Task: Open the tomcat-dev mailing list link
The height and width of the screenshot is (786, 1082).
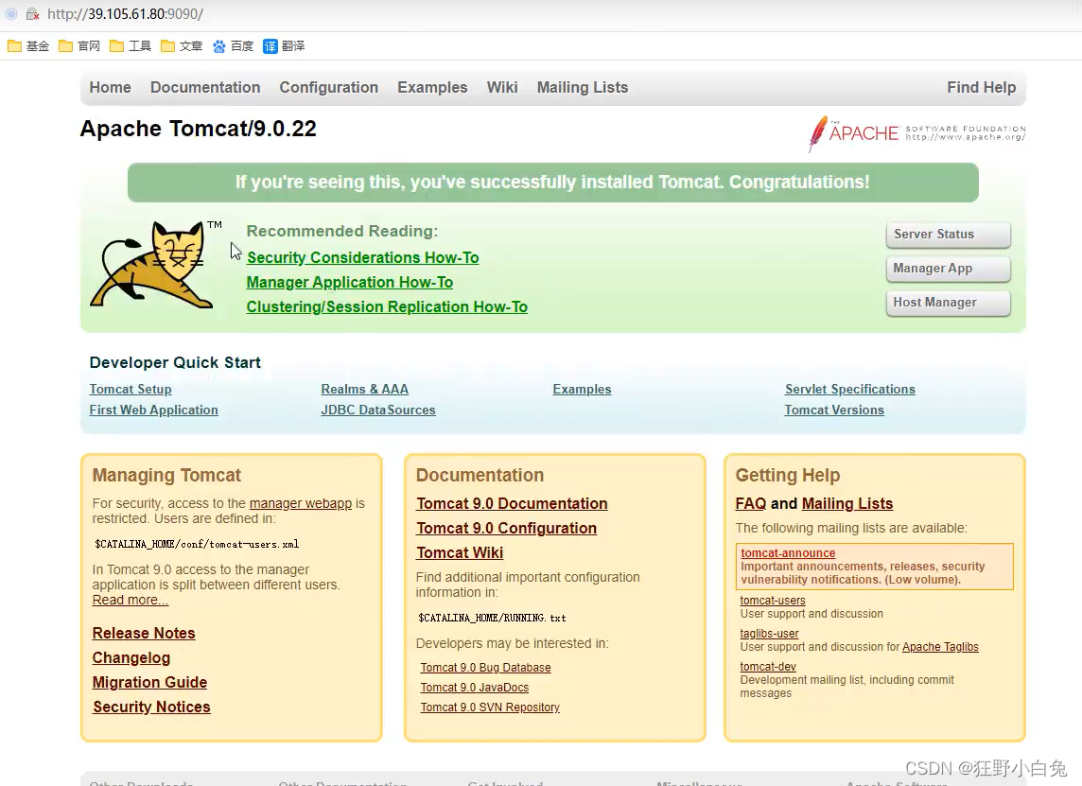Action: (x=768, y=668)
